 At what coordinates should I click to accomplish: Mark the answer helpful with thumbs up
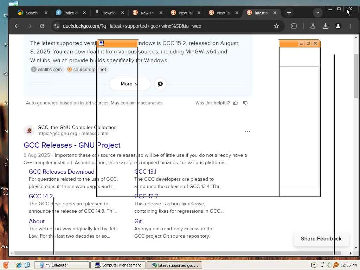(x=236, y=103)
